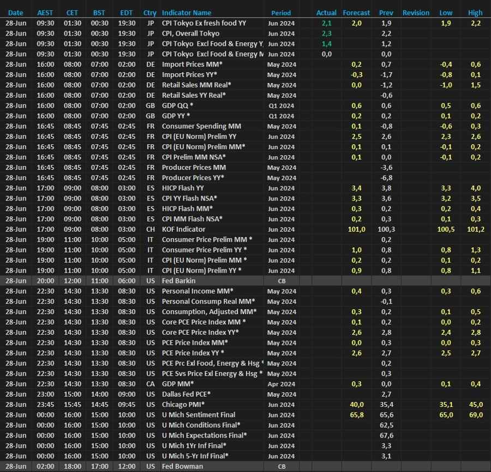Select the Chicago PMI* indicator

point(183,405)
